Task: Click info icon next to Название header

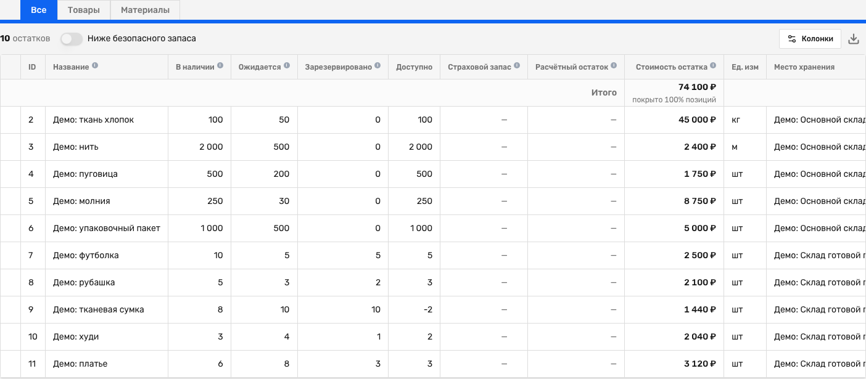Action: point(95,66)
